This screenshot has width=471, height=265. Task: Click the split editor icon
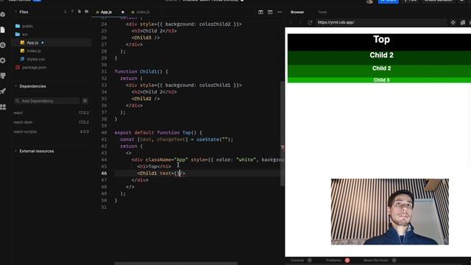point(261,12)
